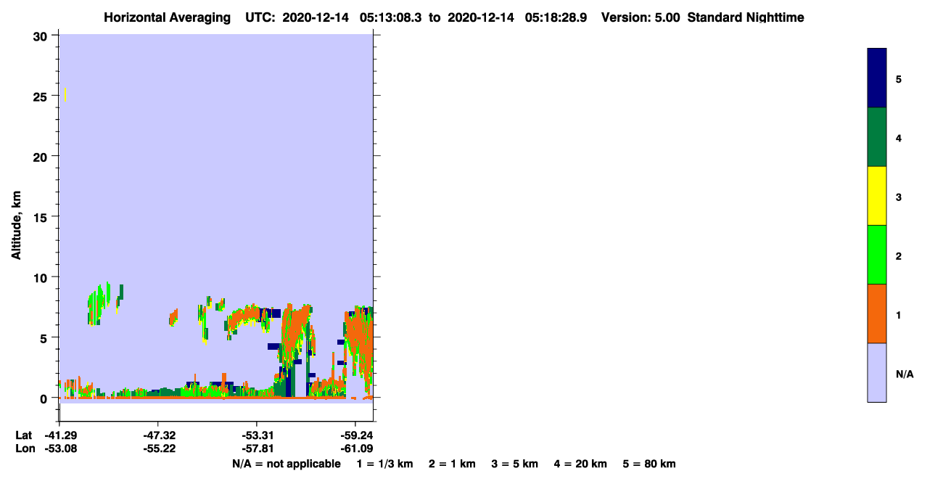
Task: Click the small yellow feature near 25 km
Action: tap(65, 94)
